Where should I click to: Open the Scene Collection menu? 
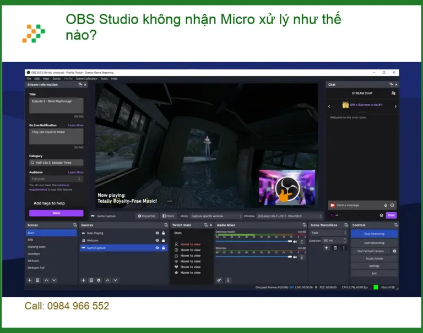point(86,79)
